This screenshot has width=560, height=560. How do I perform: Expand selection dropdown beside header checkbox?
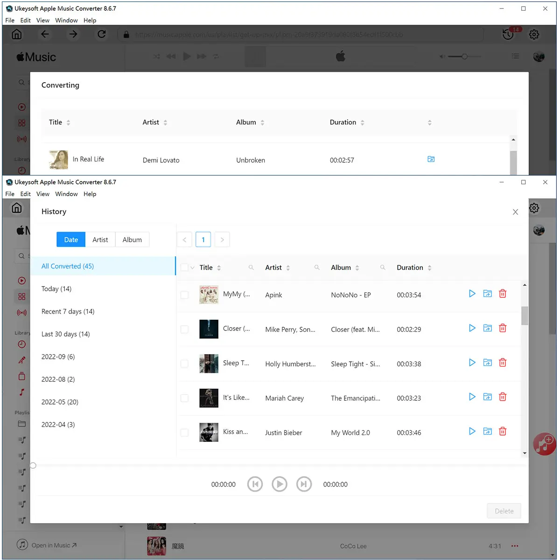[x=192, y=268]
